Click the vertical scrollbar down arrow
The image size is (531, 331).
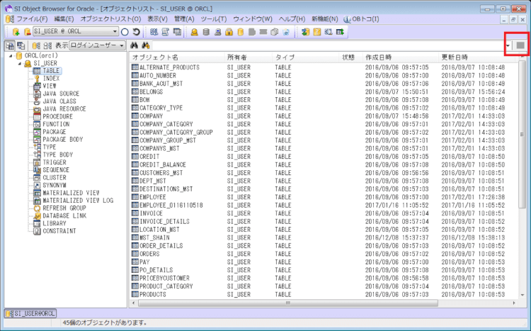(522, 295)
